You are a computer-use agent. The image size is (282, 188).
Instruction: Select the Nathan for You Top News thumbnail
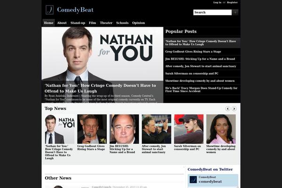60,129
